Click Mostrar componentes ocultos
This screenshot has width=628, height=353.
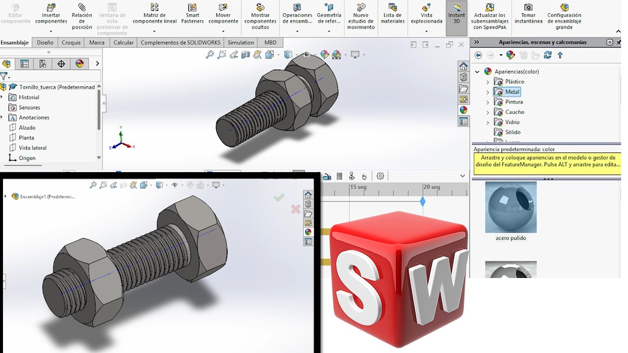261,17
